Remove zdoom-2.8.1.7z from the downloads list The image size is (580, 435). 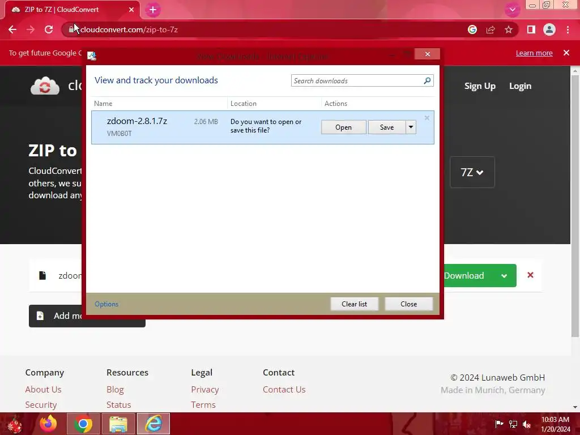click(427, 118)
